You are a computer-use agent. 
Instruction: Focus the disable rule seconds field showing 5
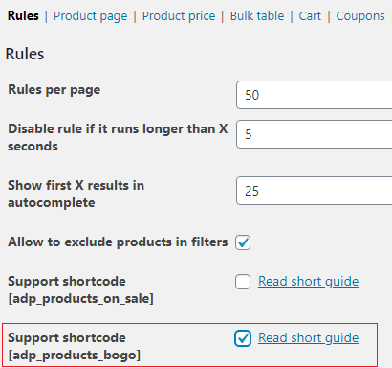tap(315, 134)
